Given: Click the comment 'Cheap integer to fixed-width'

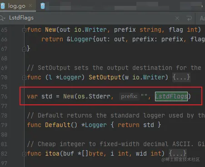Looking at the screenshot, I should (116, 144).
